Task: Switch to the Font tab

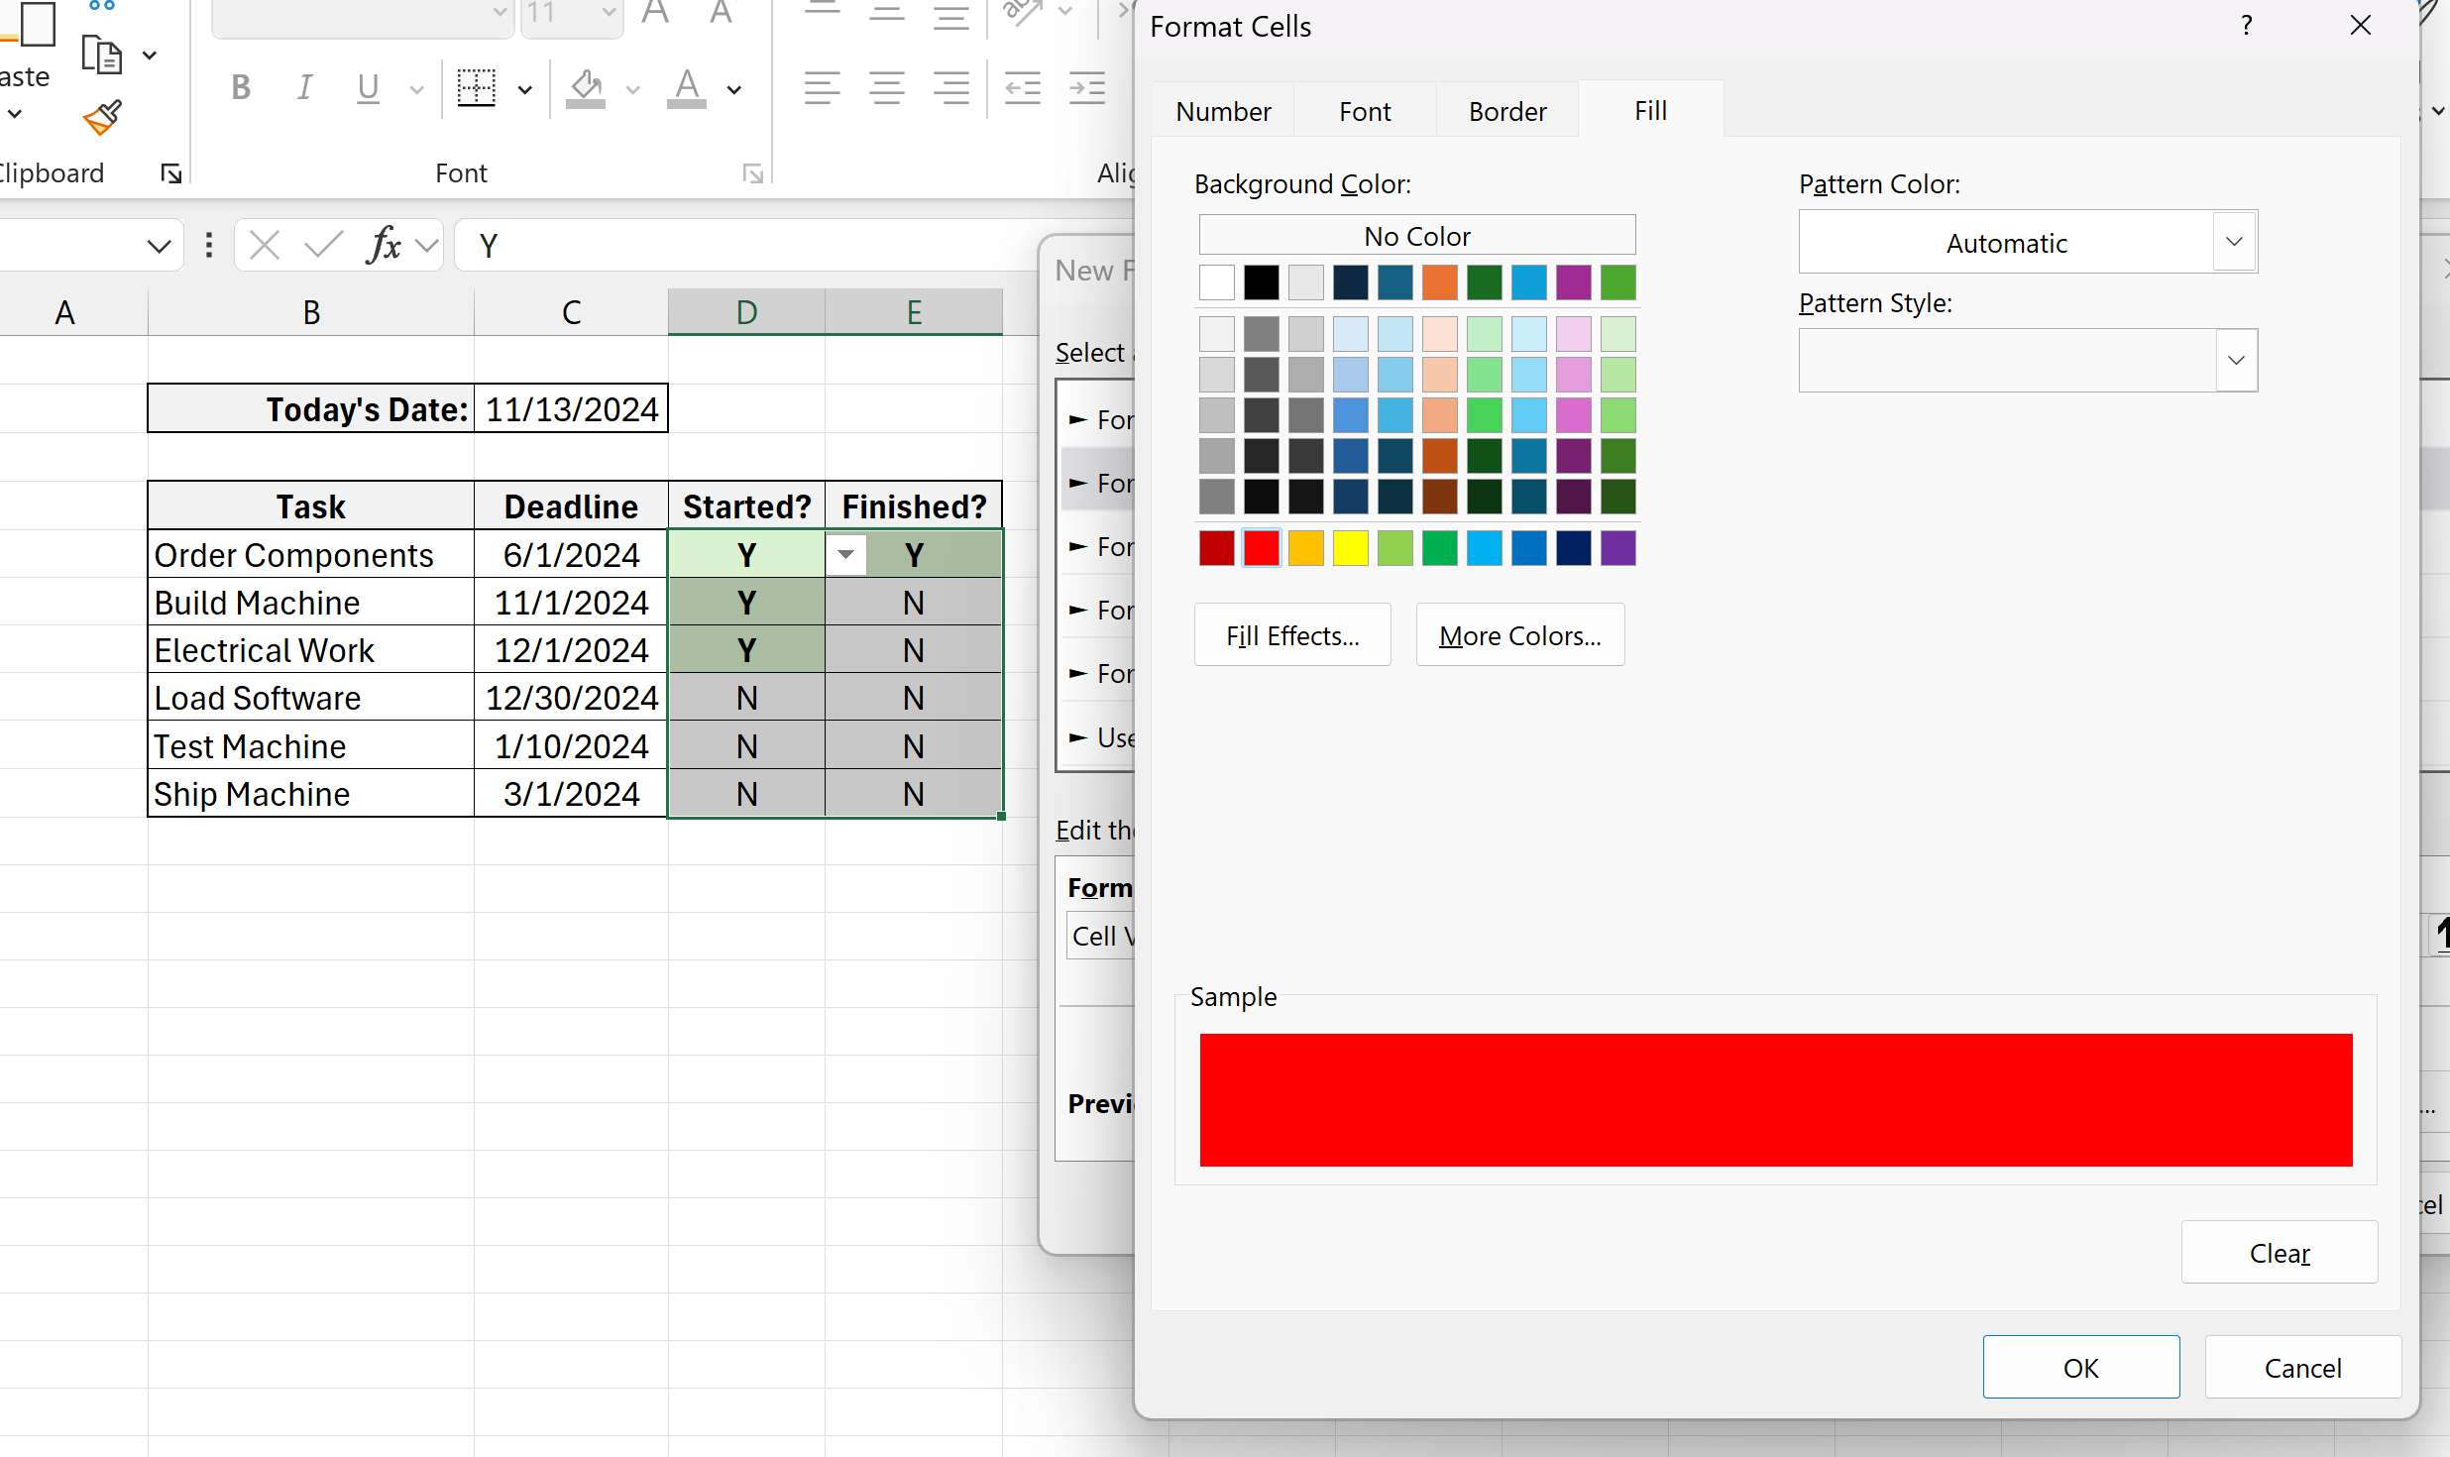Action: tap(1363, 110)
